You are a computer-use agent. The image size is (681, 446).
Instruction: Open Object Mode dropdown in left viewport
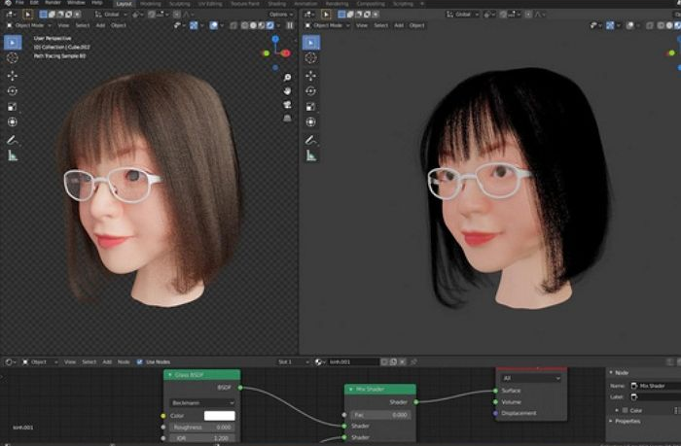click(31, 25)
